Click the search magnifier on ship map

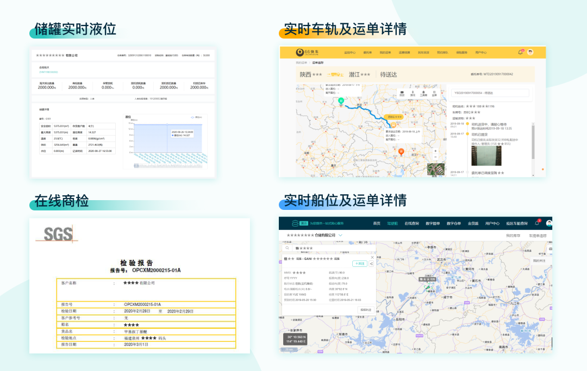(287, 248)
